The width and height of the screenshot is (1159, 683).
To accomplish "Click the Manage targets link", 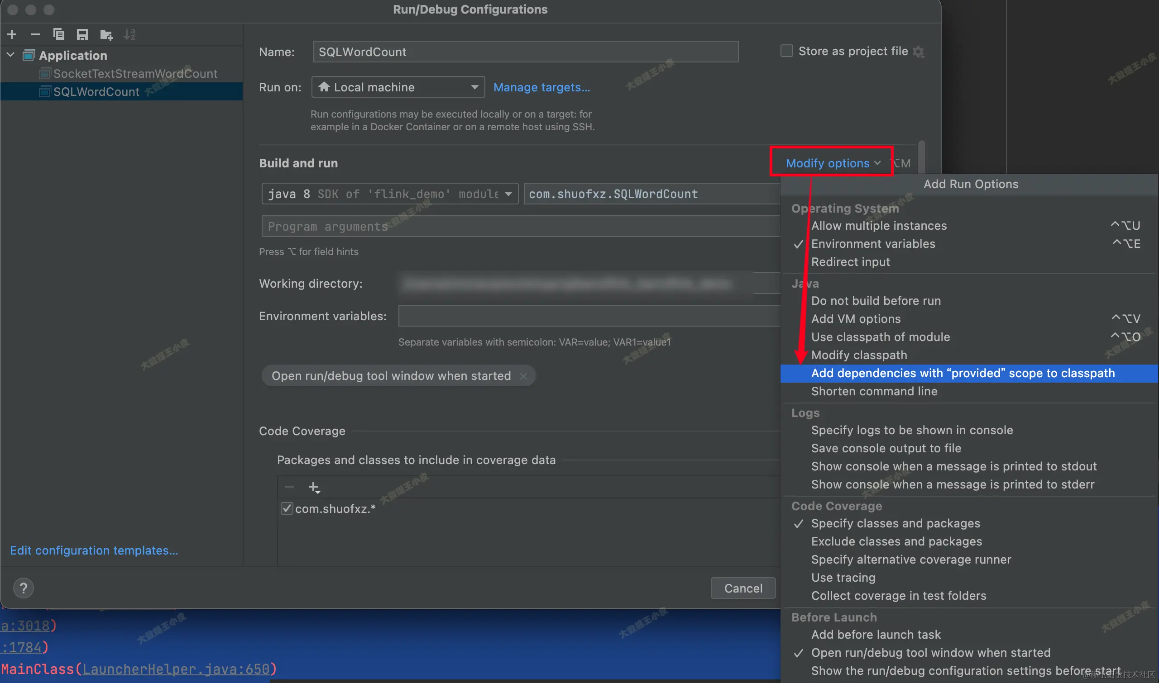I will click(x=541, y=87).
